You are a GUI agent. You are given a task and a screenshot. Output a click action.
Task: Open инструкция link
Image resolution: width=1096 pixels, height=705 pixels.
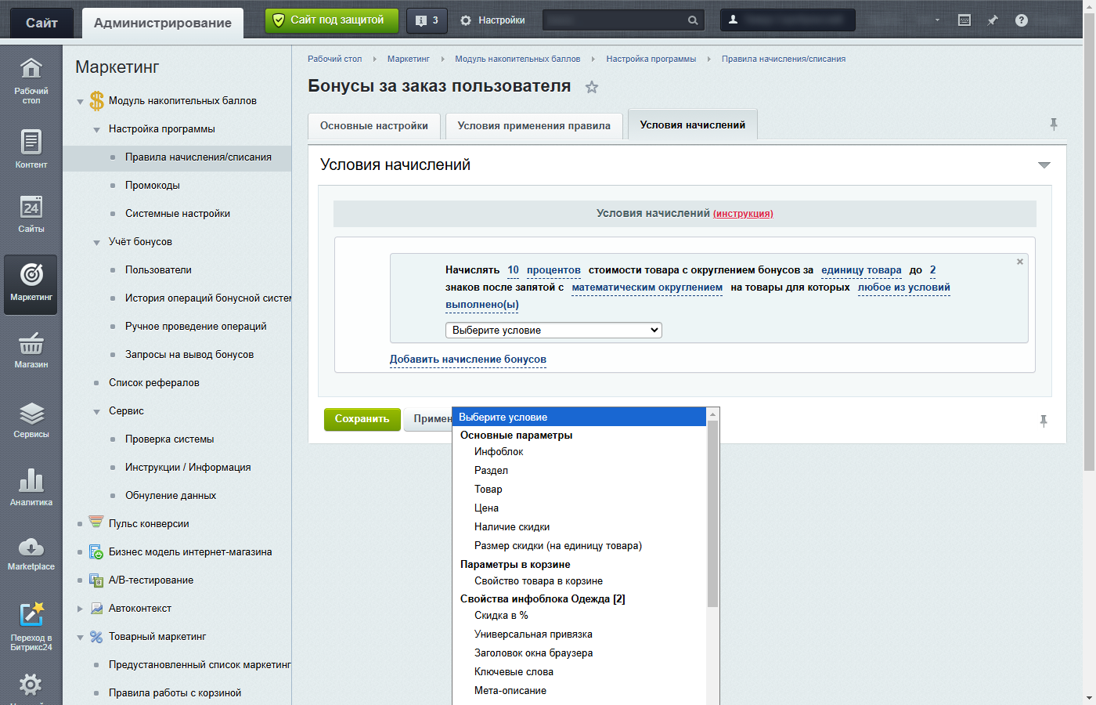[x=743, y=213]
